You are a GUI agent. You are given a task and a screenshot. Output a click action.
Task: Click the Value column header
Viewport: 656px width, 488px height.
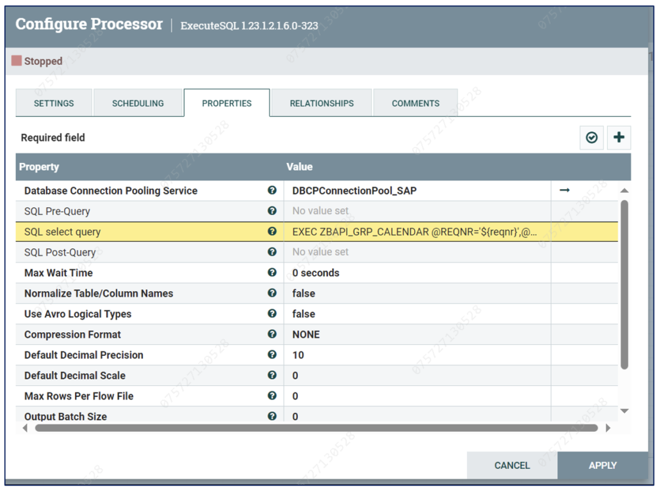tap(300, 167)
